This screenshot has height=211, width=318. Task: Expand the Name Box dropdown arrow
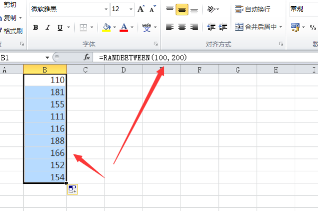coord(47,58)
